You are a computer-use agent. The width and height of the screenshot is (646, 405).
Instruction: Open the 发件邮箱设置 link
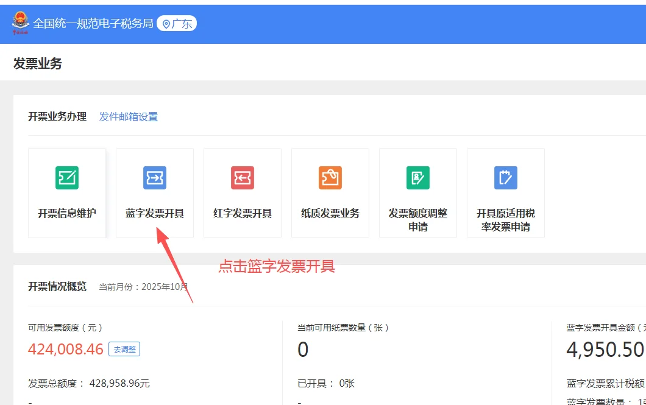(129, 116)
